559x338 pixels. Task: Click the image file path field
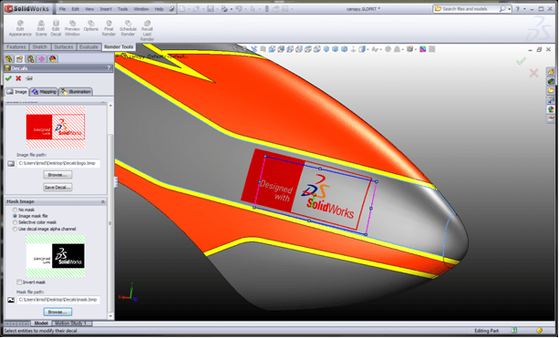coord(58,163)
